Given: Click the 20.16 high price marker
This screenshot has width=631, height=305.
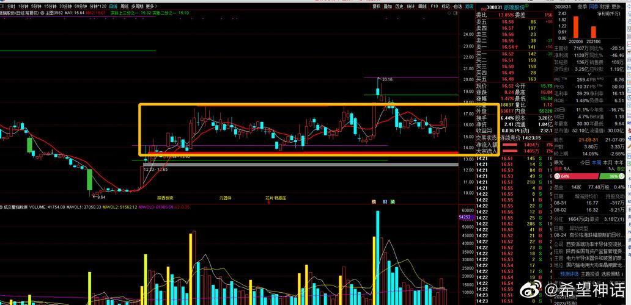Looking at the screenshot, I should tap(387, 80).
